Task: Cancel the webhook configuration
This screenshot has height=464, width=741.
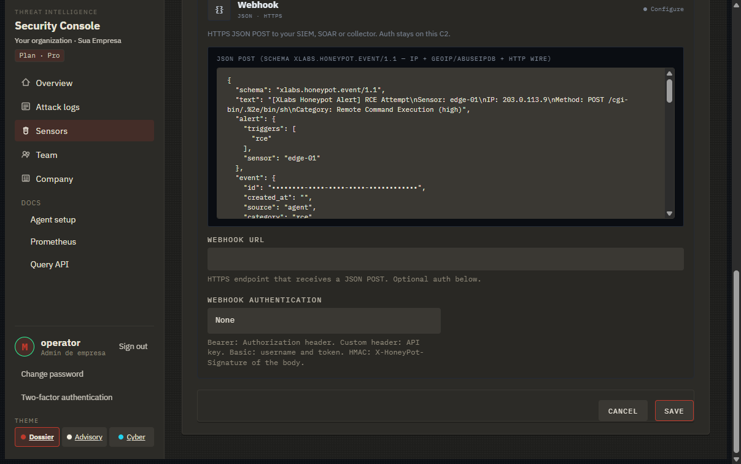Action: click(623, 411)
